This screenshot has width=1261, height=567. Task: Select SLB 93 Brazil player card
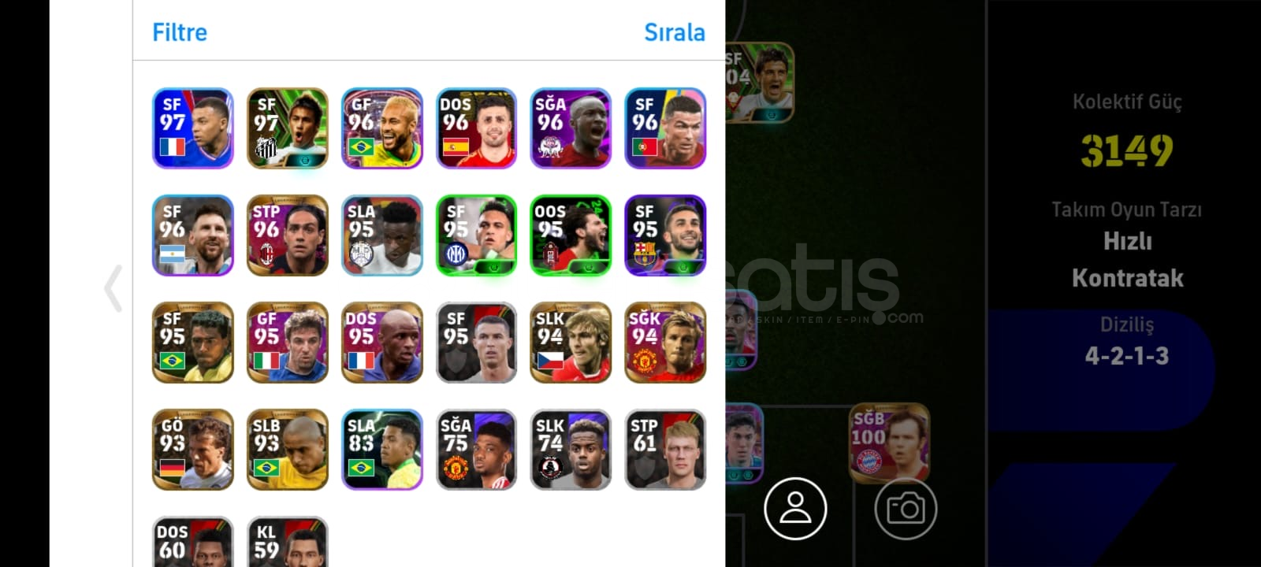(x=288, y=450)
